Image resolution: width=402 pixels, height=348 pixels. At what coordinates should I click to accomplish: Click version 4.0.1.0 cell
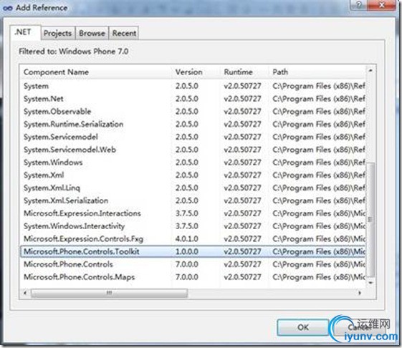(x=186, y=239)
